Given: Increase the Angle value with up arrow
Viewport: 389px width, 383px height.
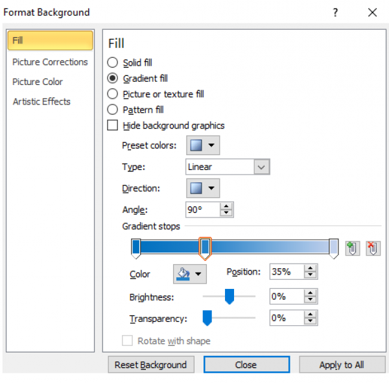Looking at the screenshot, I should click(226, 206).
